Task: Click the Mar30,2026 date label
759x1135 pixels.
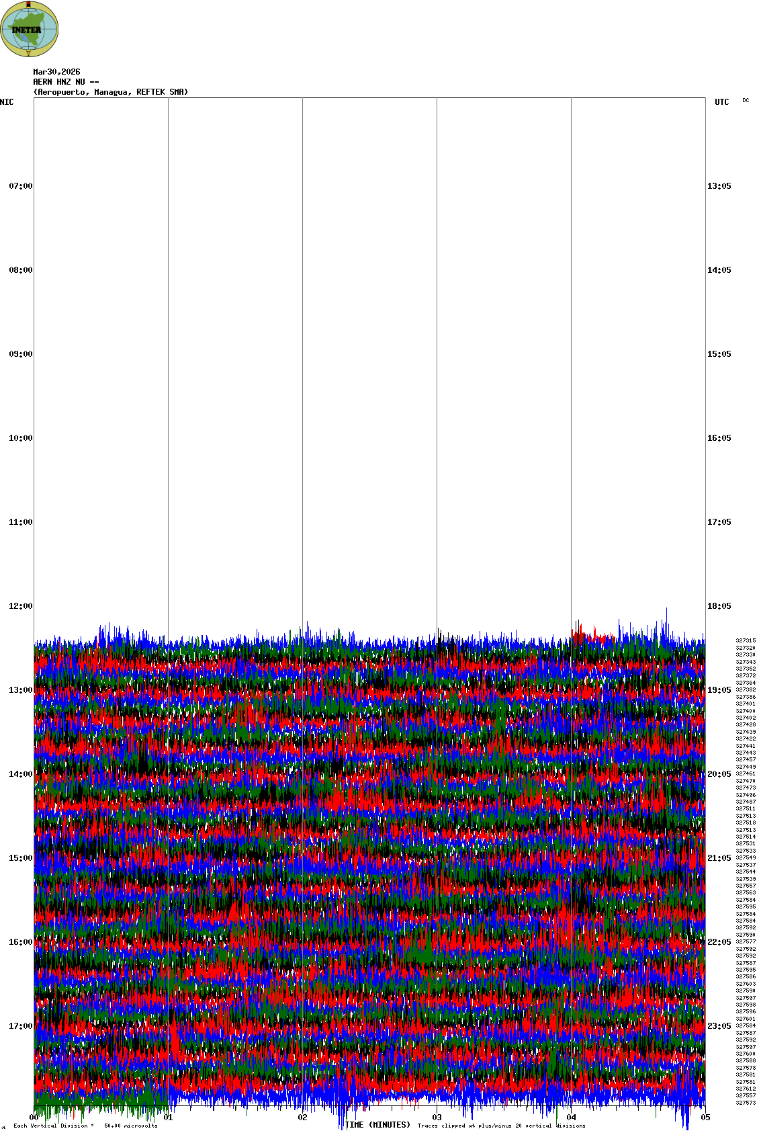Action: pos(56,72)
